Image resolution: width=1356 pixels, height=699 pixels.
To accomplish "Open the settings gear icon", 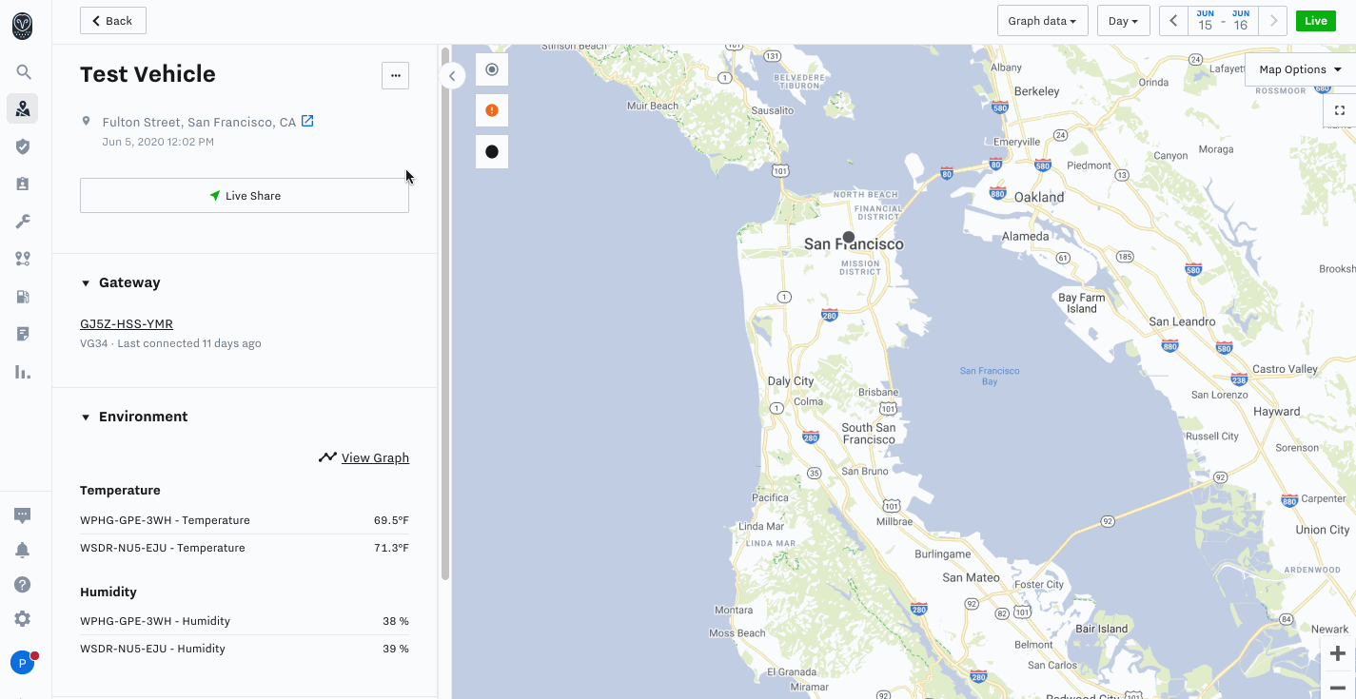I will pyautogui.click(x=23, y=619).
